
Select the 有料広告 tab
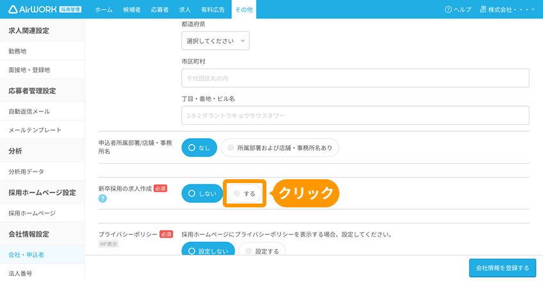(x=213, y=10)
